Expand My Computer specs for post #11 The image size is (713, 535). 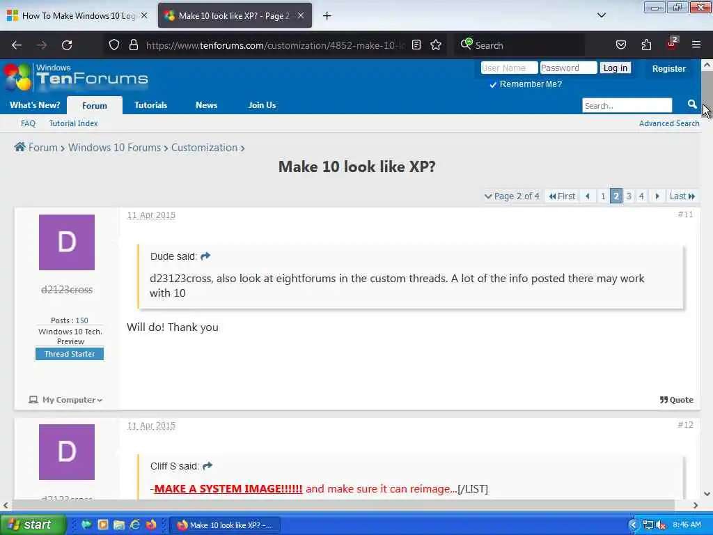(65, 400)
